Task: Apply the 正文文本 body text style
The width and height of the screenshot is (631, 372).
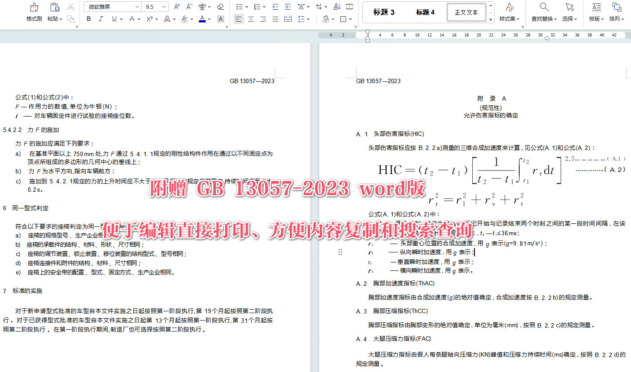Action: click(x=467, y=12)
